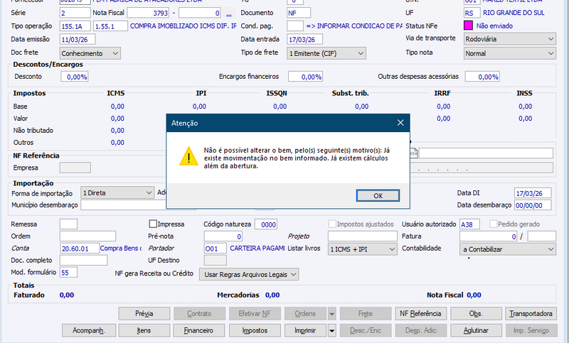Open the Itens button
The image size is (569, 343).
point(144,330)
